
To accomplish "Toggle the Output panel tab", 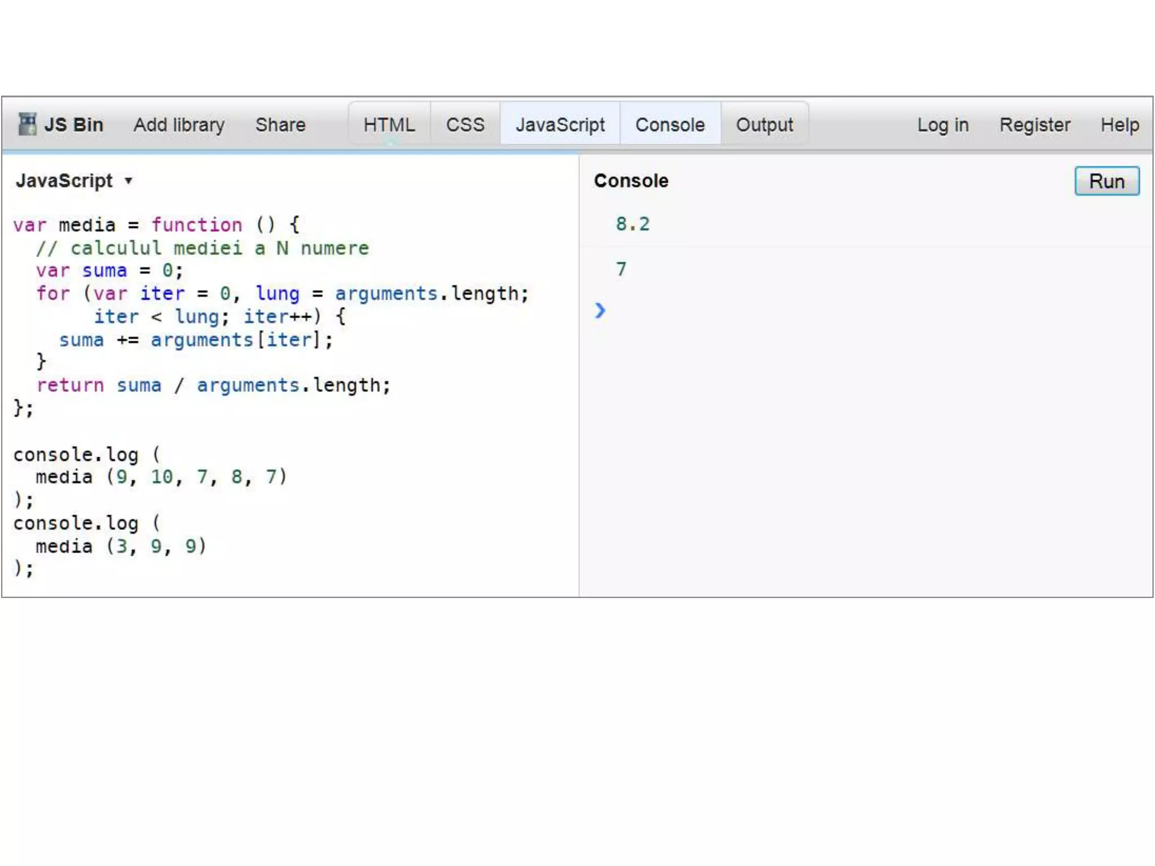I will click(764, 125).
